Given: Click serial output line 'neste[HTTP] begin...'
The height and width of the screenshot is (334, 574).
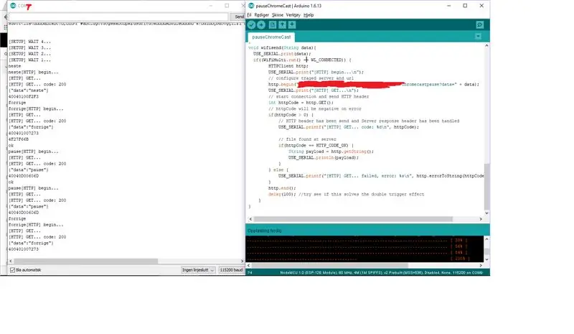Looking at the screenshot, I should 33,72.
